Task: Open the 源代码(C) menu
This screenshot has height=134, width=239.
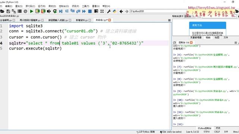Action: click(x=30, y=6)
